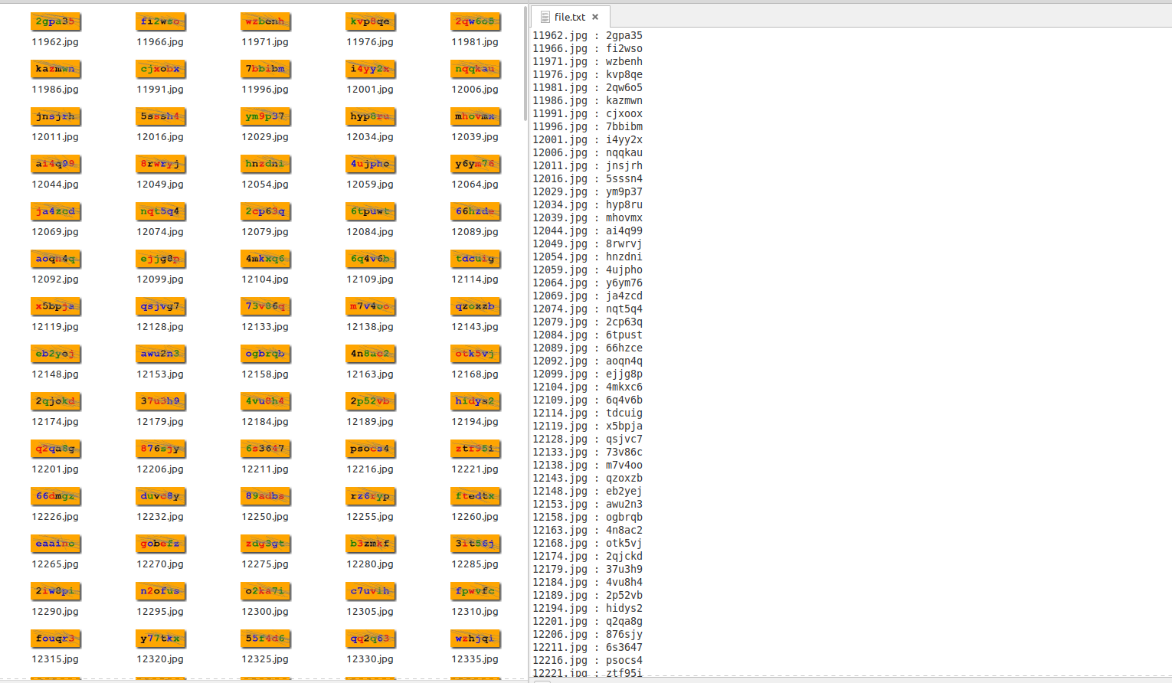Image resolution: width=1172 pixels, height=683 pixels.
Task: Click the file name label 12119.jpg
Action: coord(55,327)
